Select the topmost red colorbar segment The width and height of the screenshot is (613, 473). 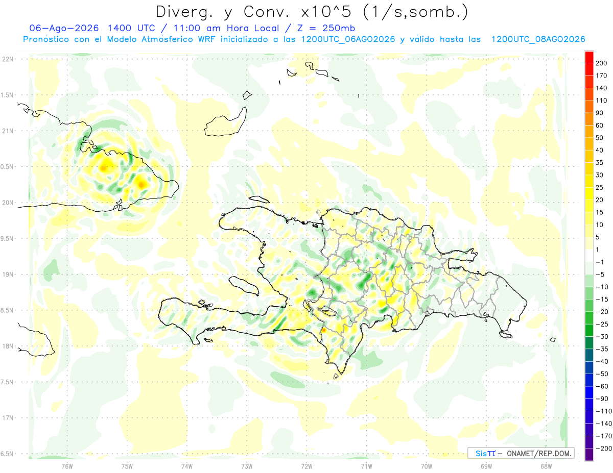589,58
